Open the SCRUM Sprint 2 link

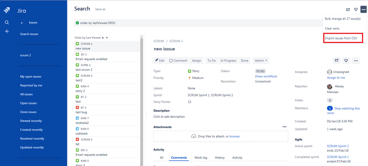click(x=338, y=146)
